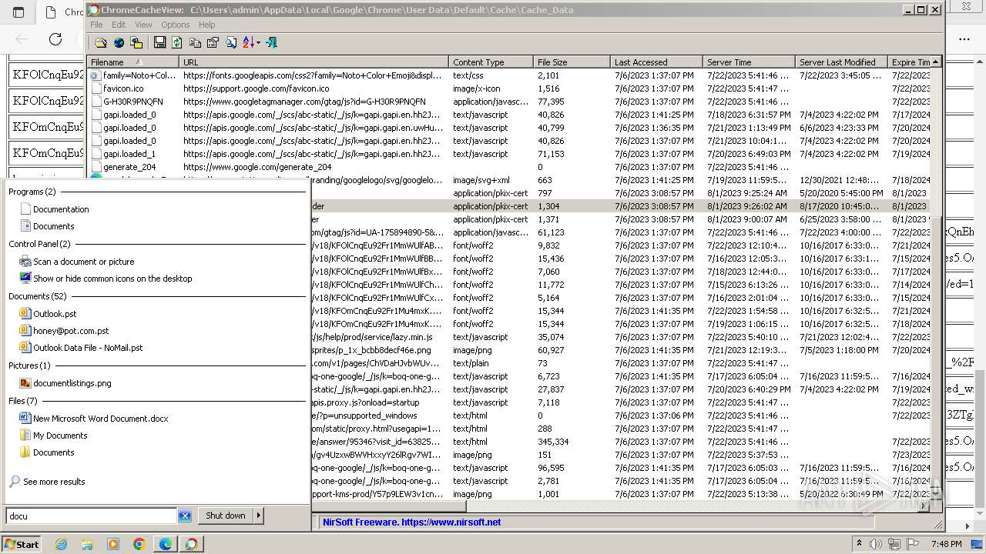Select the gapi.loaded_1 row
The image size is (986, 554).
click(508, 154)
